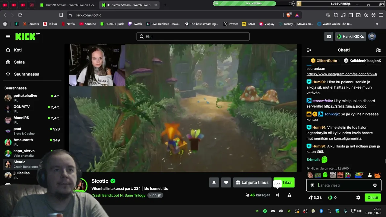This screenshot has height=217, width=386.
Task: Click the channel points icon showing 3,2 t.
Action: point(311,198)
